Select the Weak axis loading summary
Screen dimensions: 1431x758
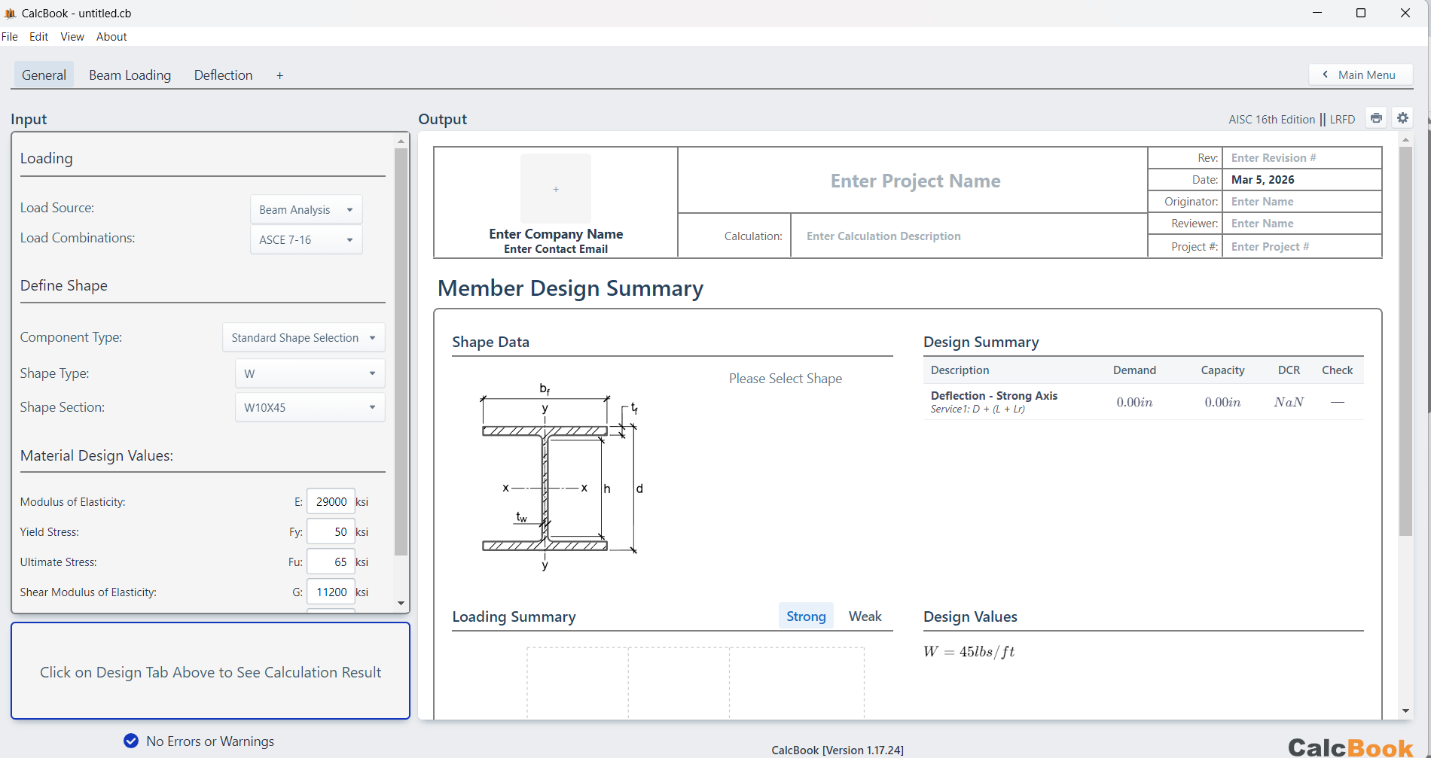click(x=865, y=616)
